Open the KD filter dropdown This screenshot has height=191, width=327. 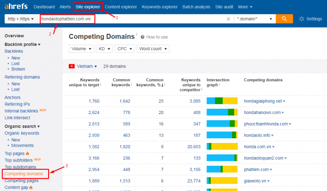(104, 49)
